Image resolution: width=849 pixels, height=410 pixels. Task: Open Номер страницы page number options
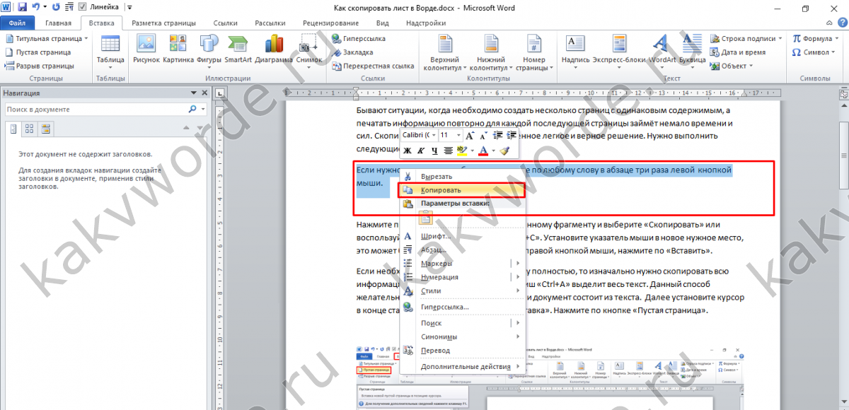pos(534,53)
